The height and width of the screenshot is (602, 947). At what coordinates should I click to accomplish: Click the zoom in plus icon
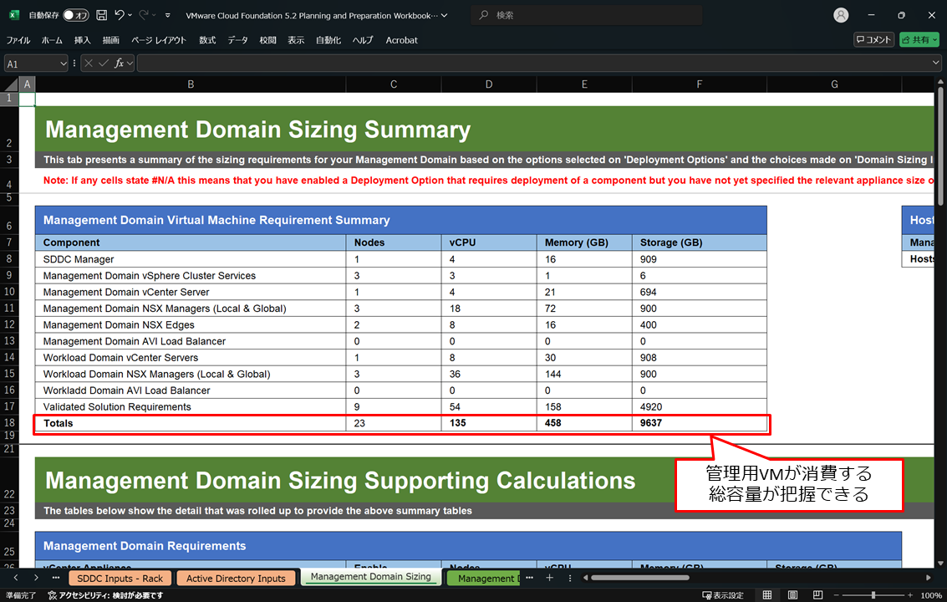click(910, 595)
